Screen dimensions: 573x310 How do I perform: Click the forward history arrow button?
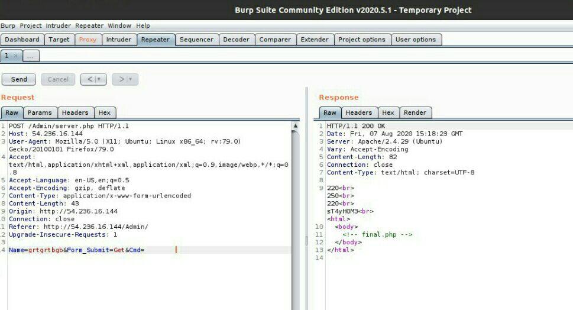119,79
